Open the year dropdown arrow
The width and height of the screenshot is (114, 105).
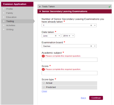pyautogui.click(x=73, y=36)
